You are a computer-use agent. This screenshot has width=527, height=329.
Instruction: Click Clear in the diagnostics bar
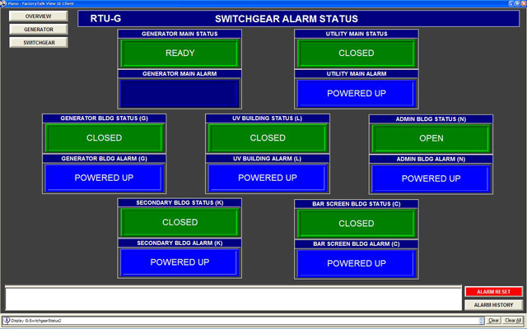pos(493,320)
